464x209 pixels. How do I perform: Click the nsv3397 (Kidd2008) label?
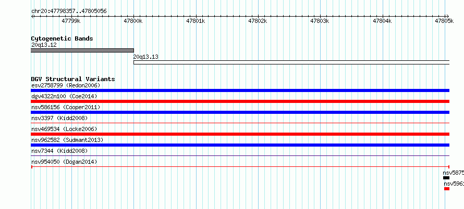(59, 119)
